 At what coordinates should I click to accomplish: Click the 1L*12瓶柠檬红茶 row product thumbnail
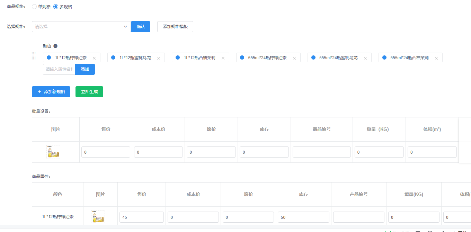[98, 217]
